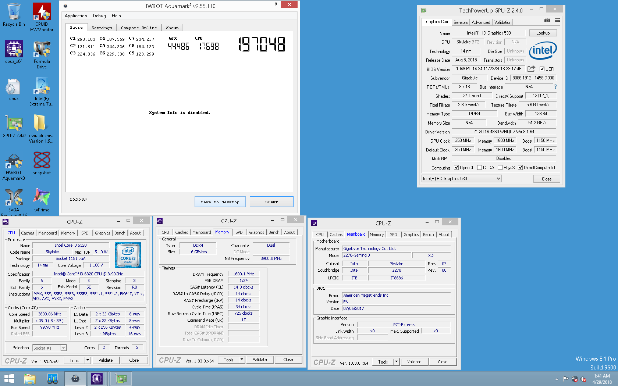Click the muted volume tray icon
The image size is (618, 386).
(x=583, y=379)
